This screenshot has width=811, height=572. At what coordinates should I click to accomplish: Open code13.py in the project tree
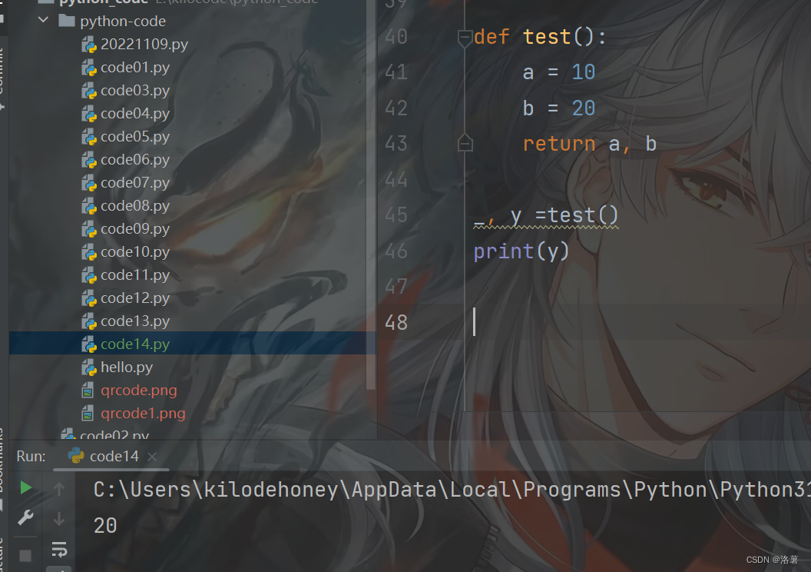coord(135,321)
